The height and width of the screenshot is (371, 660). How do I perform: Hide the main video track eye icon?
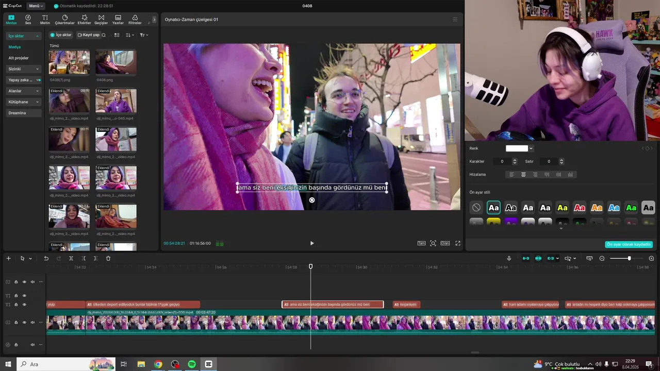(24, 323)
